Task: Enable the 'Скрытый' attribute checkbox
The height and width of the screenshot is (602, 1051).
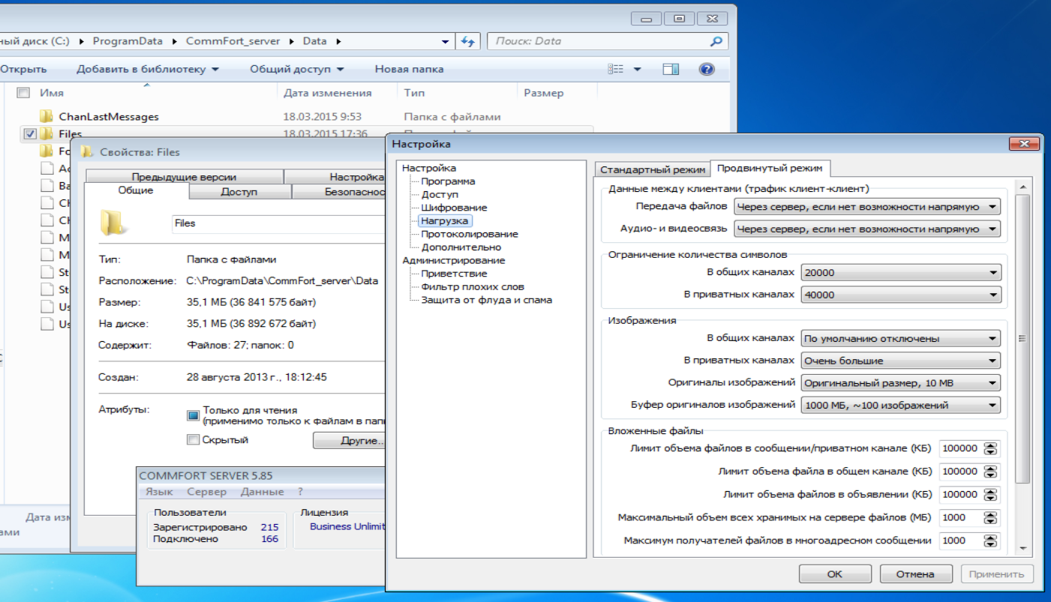Action: coord(193,439)
